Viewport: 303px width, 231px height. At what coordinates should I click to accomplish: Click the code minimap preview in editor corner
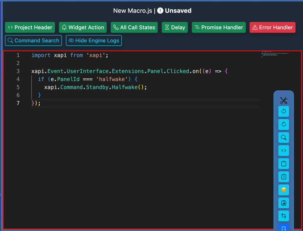(274, 55)
